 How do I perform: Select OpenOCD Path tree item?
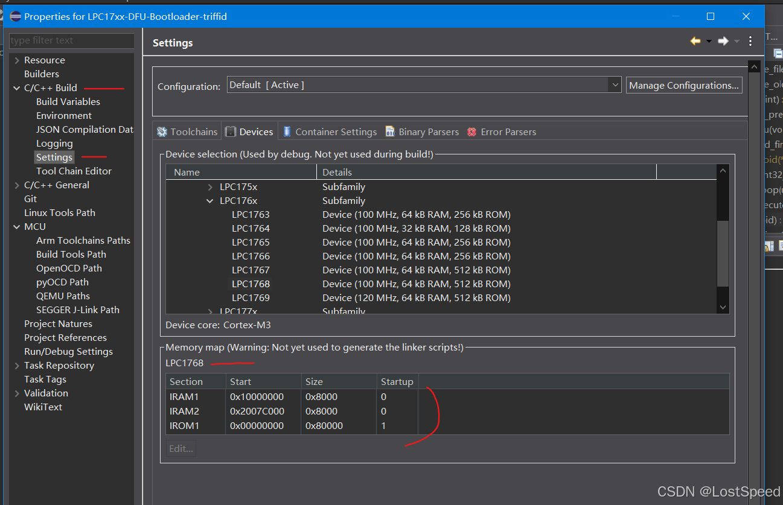click(69, 268)
